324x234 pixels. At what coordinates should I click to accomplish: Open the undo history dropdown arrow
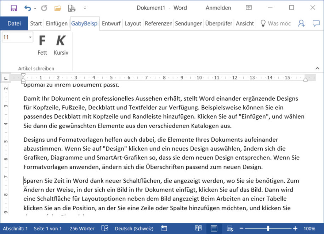click(35, 8)
